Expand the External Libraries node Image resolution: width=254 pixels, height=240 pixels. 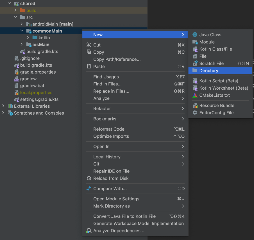(x=3, y=106)
